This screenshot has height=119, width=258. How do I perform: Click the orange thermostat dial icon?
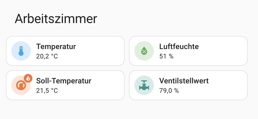[x=21, y=85]
